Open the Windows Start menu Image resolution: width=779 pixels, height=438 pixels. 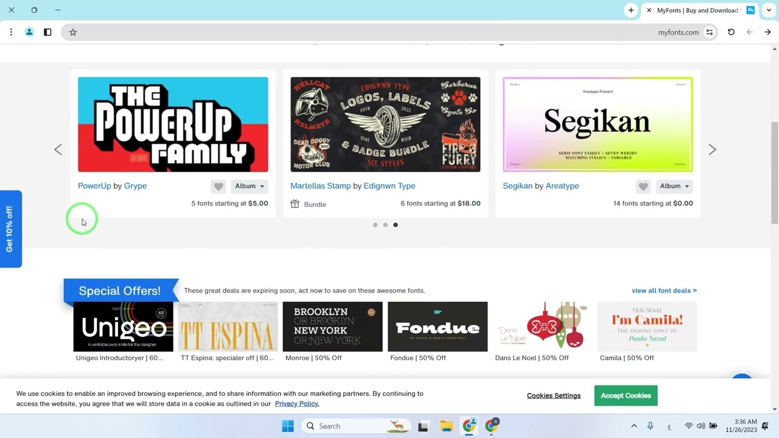pos(288,426)
